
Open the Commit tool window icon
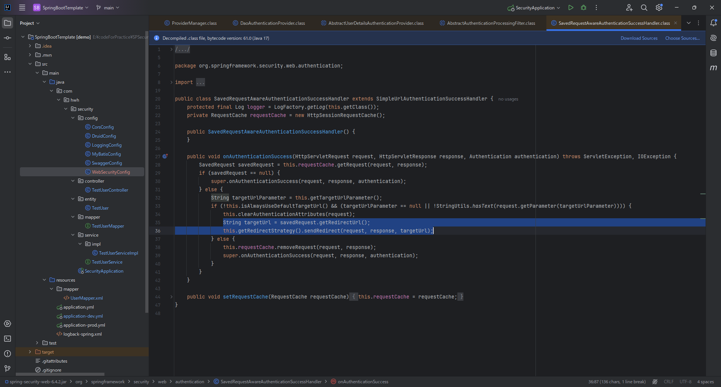pyautogui.click(x=8, y=38)
